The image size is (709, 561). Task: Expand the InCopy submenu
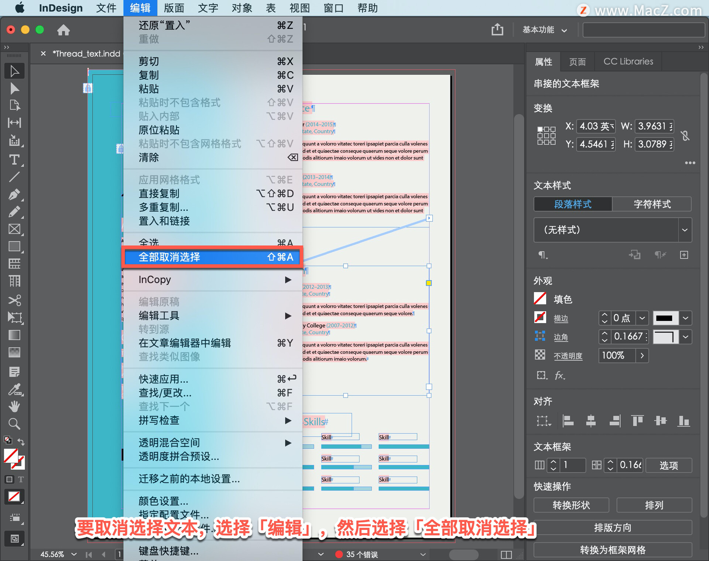(x=213, y=280)
